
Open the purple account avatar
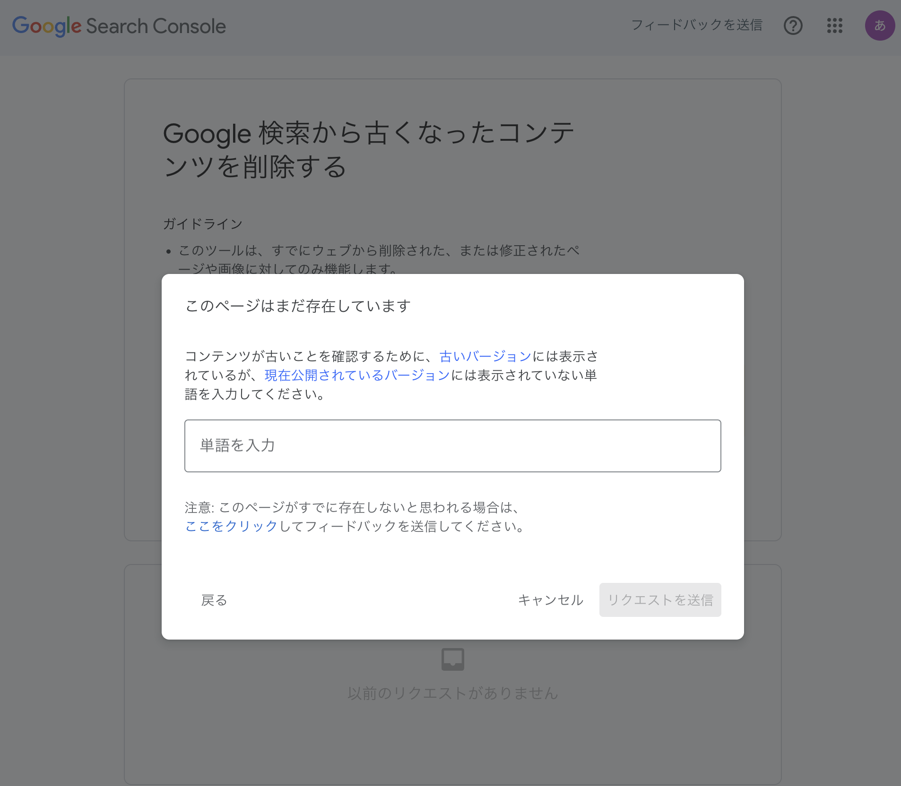[880, 26]
